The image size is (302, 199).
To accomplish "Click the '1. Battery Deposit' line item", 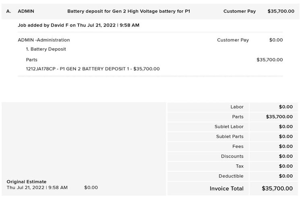I will 46,49.
